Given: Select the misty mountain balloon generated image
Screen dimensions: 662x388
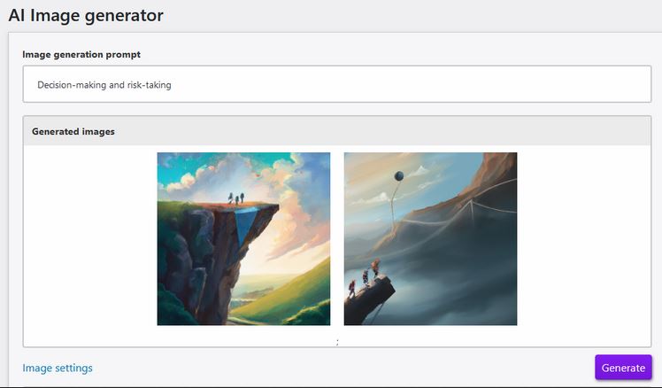Looking at the screenshot, I should (430, 239).
